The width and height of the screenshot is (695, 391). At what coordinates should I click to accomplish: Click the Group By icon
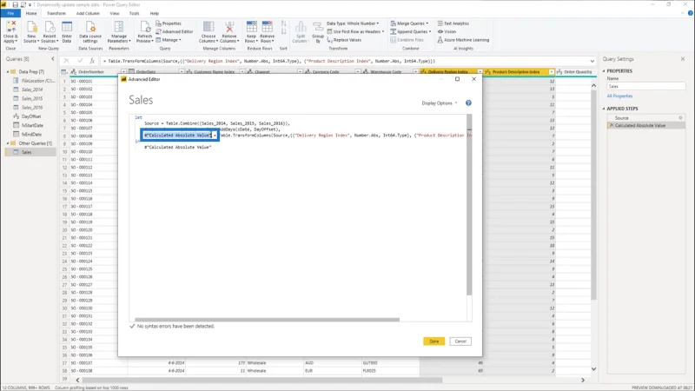pyautogui.click(x=318, y=31)
